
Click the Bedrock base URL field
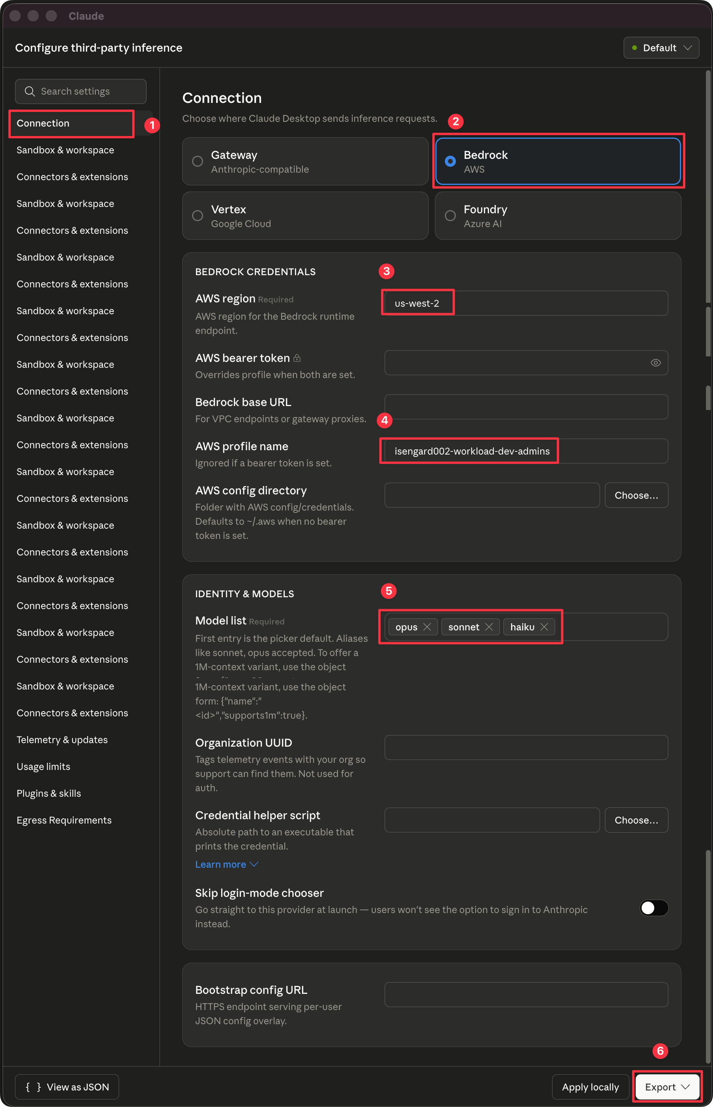click(526, 407)
